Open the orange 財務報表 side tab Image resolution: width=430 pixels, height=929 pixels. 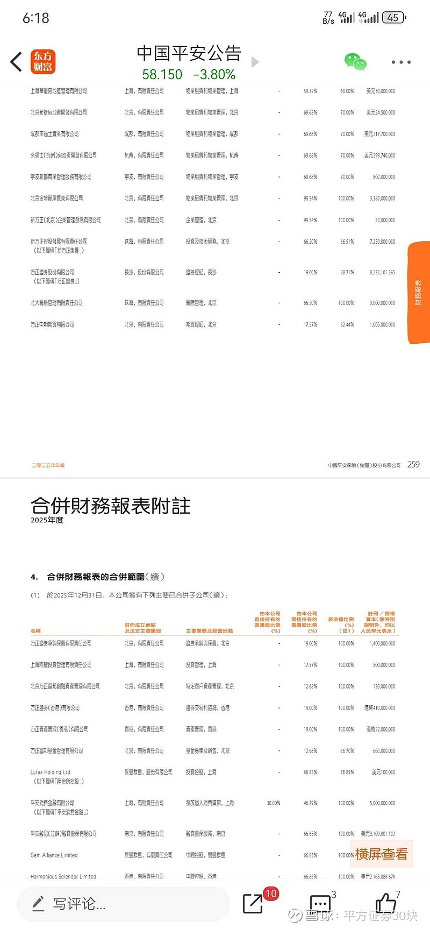point(419,293)
